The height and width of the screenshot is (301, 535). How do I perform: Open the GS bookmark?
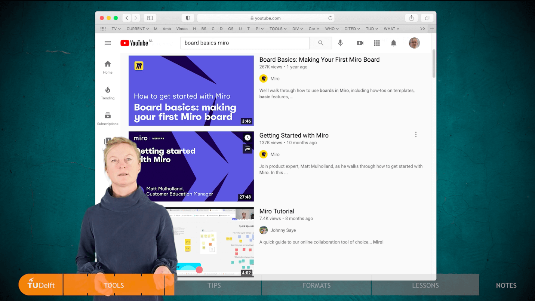[231, 29]
